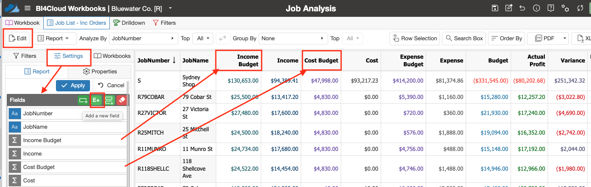Image resolution: width=591 pixels, height=187 pixels.
Task: Select the JobName field row
Action: point(68,127)
